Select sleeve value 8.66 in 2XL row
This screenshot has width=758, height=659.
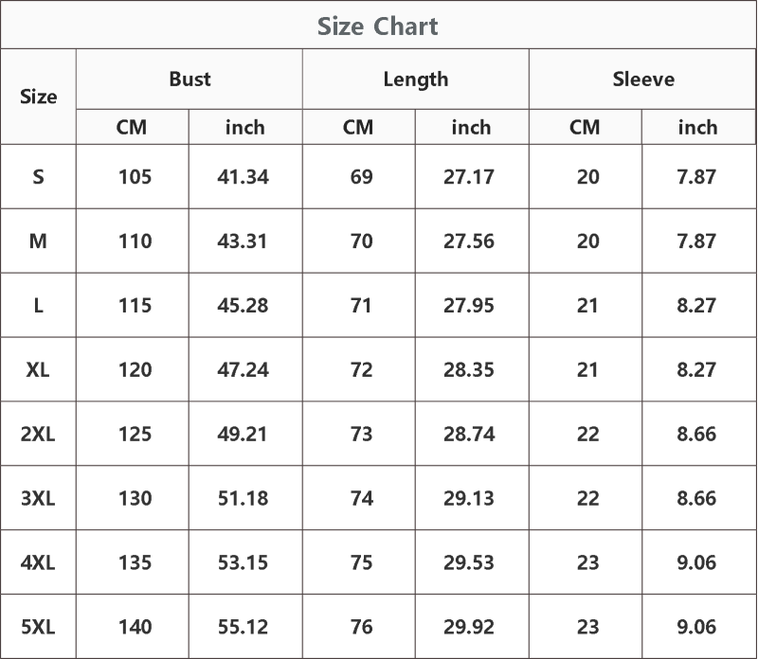[x=696, y=434]
